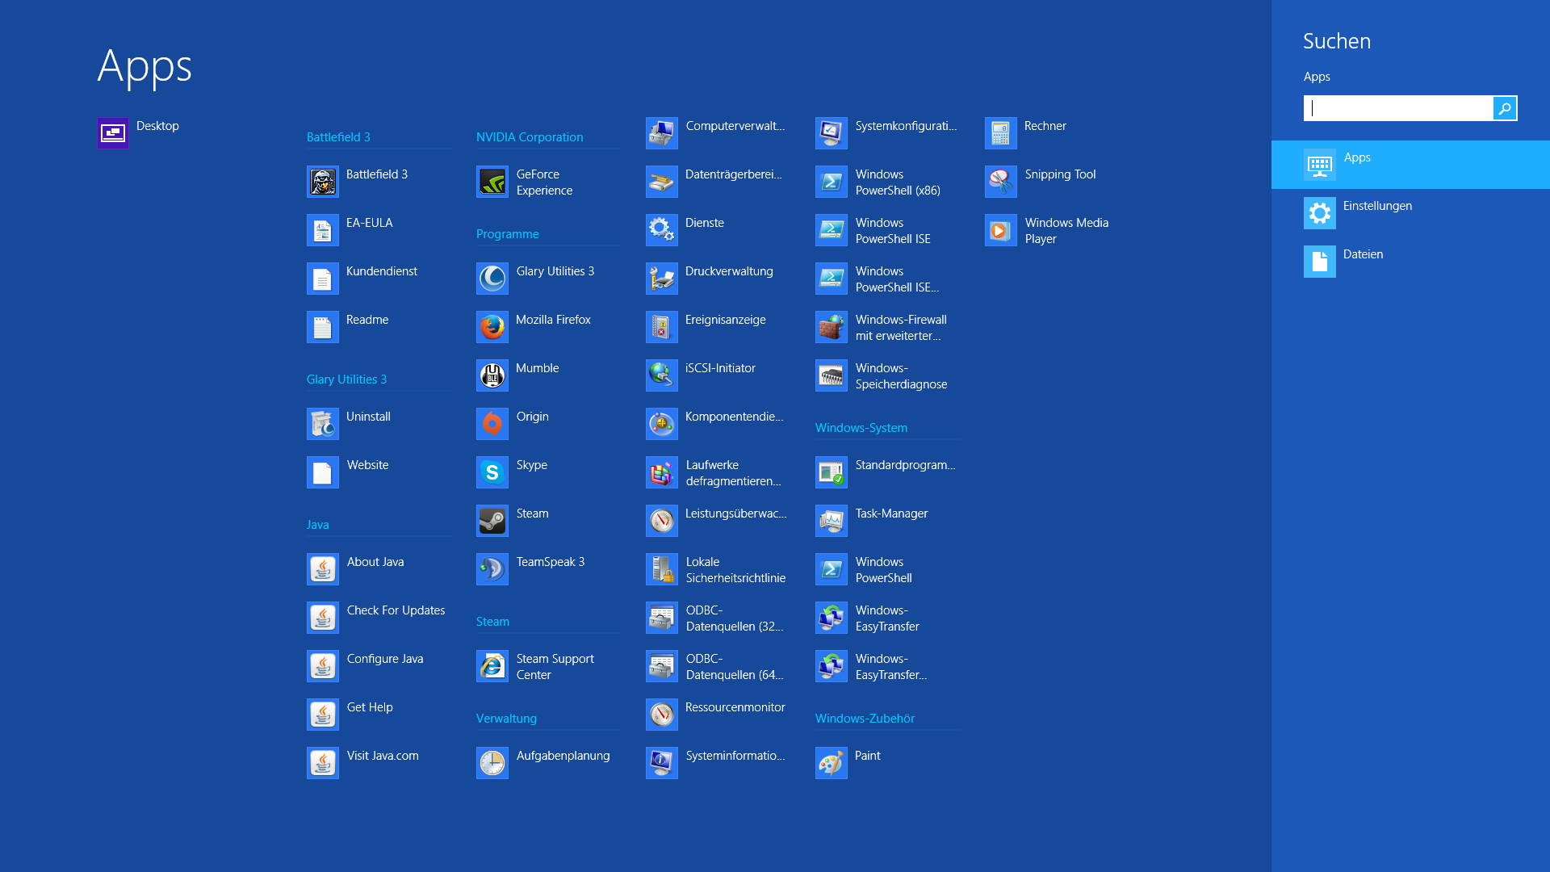Open the Skype app icon
The height and width of the screenshot is (872, 1550).
coord(492,472)
